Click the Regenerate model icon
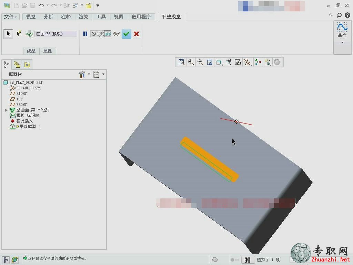 pyautogui.click(x=67, y=6)
